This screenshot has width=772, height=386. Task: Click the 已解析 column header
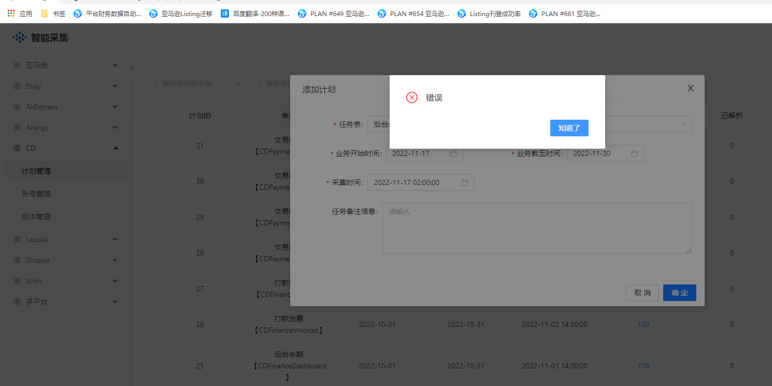click(x=732, y=116)
